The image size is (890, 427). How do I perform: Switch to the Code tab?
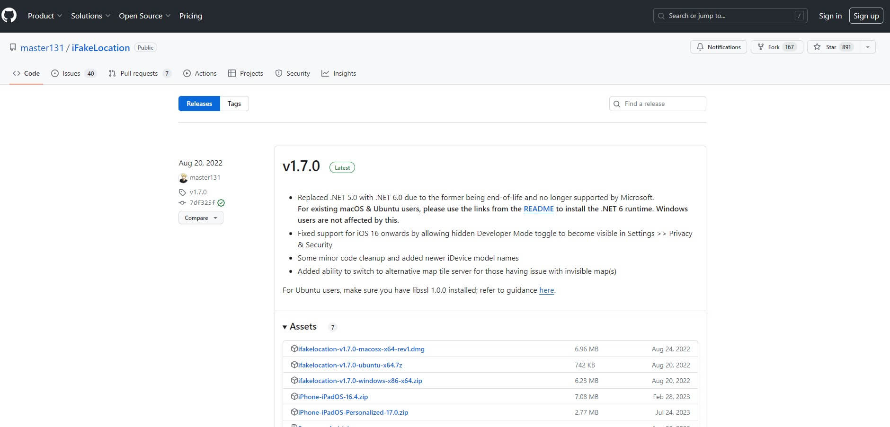point(27,73)
